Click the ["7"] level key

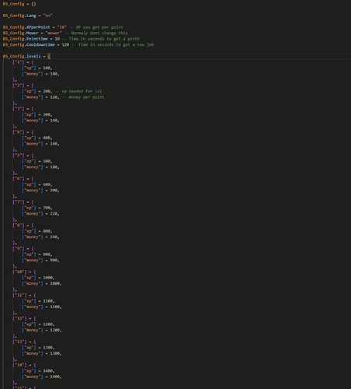19,202
